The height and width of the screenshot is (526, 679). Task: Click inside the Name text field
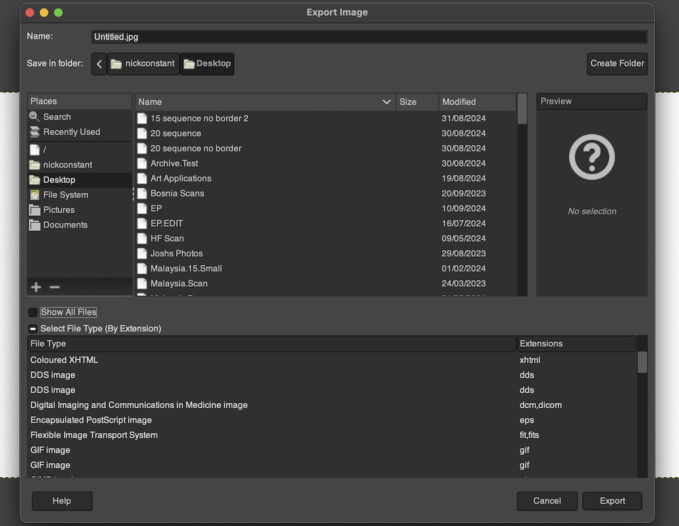[x=368, y=37]
